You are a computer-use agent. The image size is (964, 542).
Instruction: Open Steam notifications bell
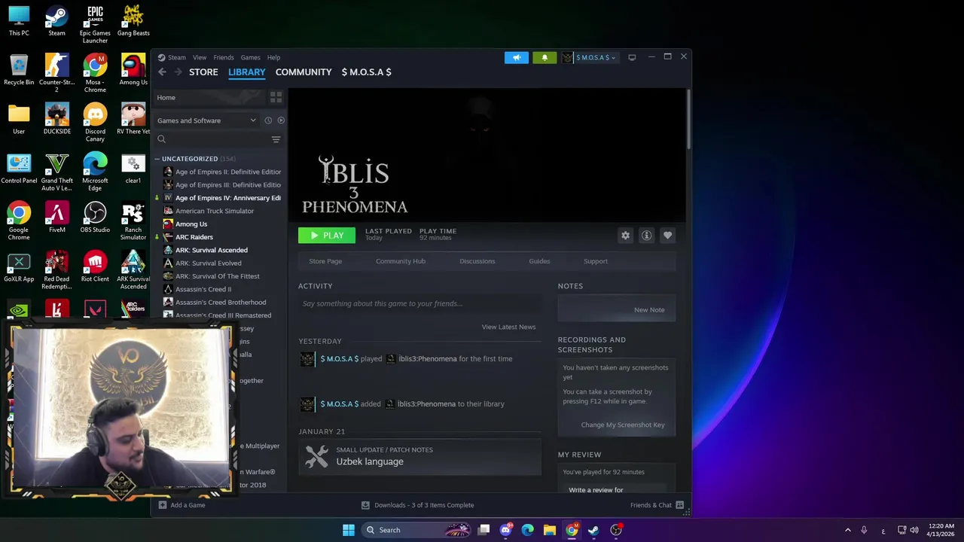coord(545,57)
